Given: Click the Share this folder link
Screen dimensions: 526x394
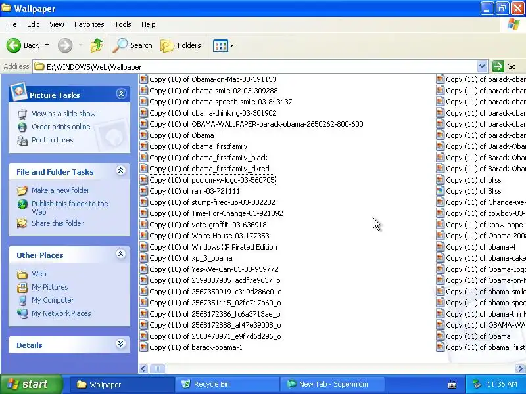Looking at the screenshot, I should (58, 223).
